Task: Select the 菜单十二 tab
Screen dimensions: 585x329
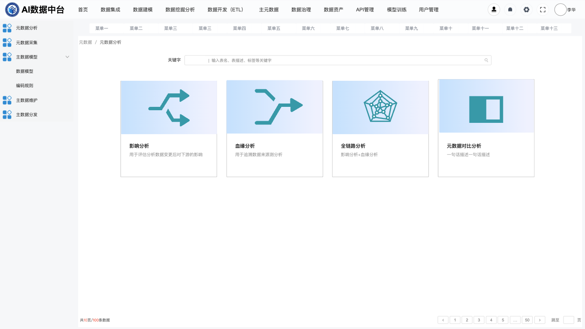Action: click(515, 29)
